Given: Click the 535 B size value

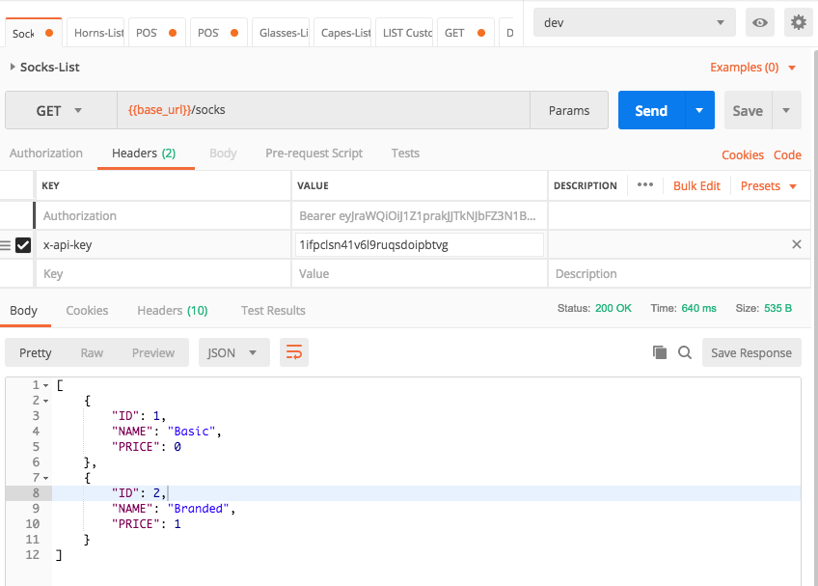Looking at the screenshot, I should 777,308.
